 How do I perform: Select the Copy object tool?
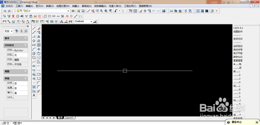(39, 32)
